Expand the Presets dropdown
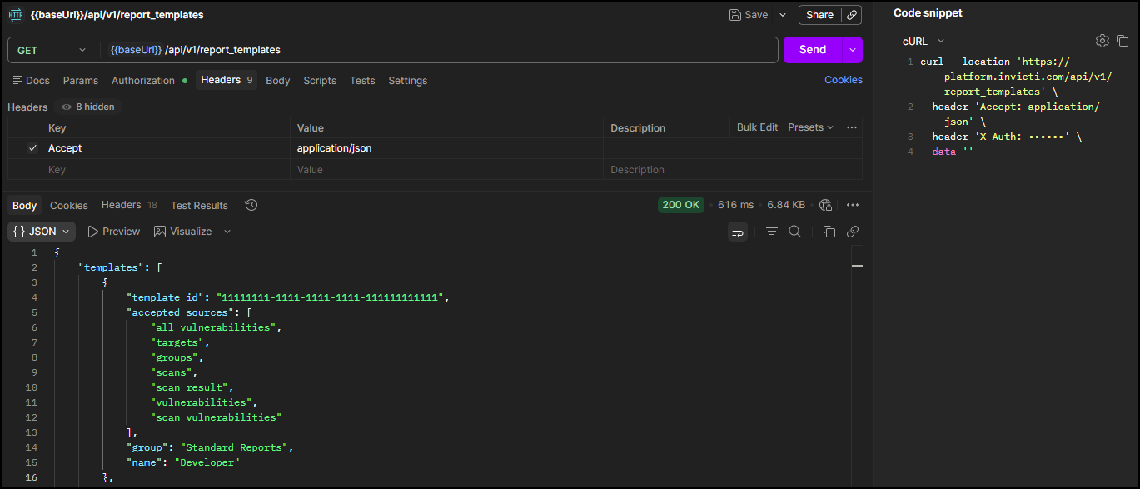1140x489 pixels. coord(810,127)
